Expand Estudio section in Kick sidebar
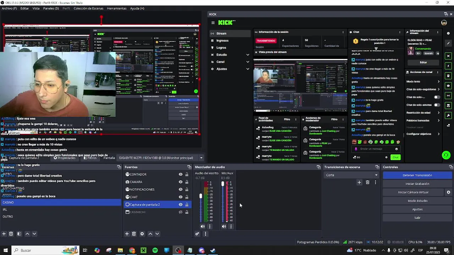Viewport: 454px width, 255px height. [248, 55]
